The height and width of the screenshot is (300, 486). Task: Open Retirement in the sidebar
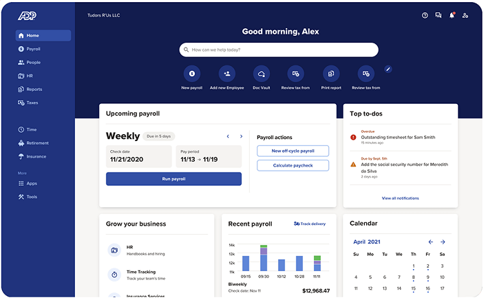tap(37, 143)
